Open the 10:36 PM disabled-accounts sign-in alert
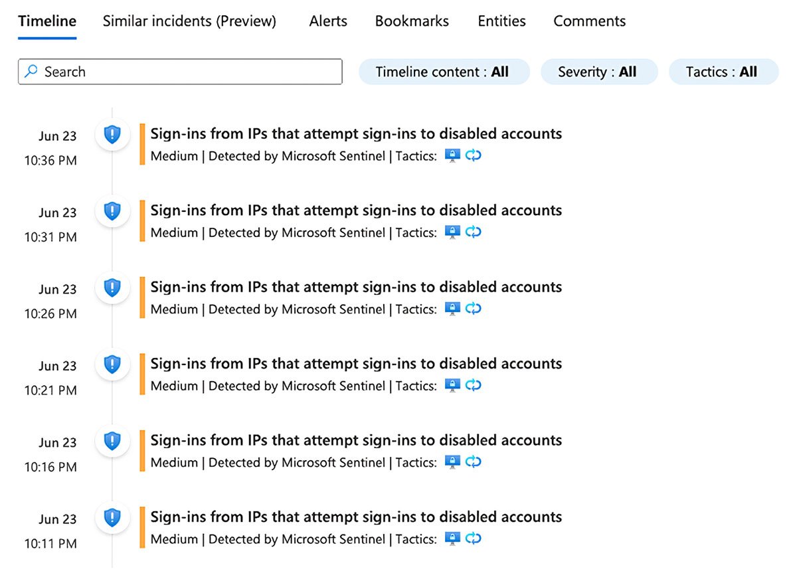The width and height of the screenshot is (797, 577). pyautogui.click(x=357, y=133)
